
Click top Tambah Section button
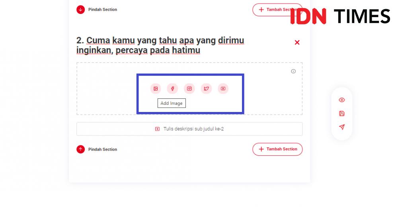(277, 10)
